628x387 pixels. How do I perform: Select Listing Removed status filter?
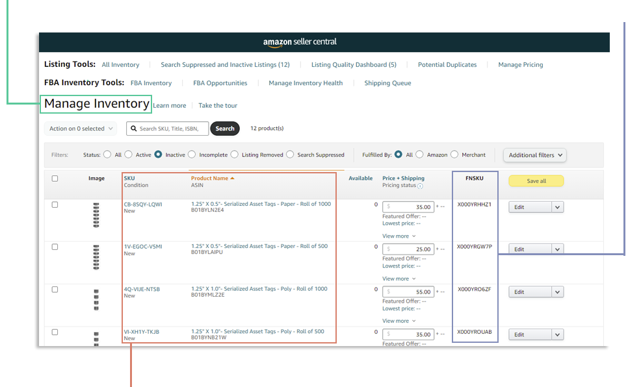coord(234,155)
